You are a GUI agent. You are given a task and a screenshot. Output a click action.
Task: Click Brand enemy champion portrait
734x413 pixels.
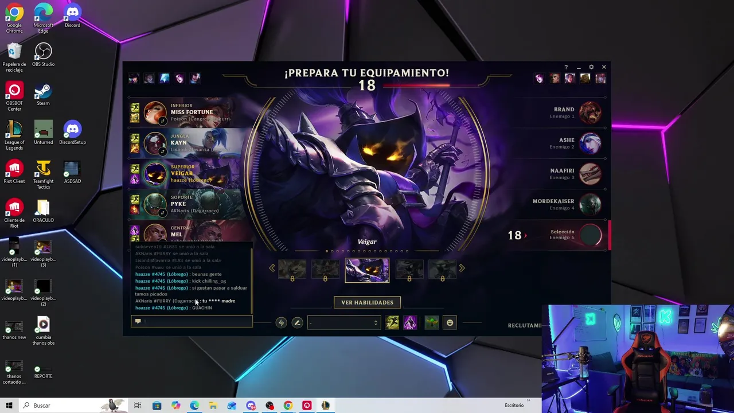click(x=590, y=112)
